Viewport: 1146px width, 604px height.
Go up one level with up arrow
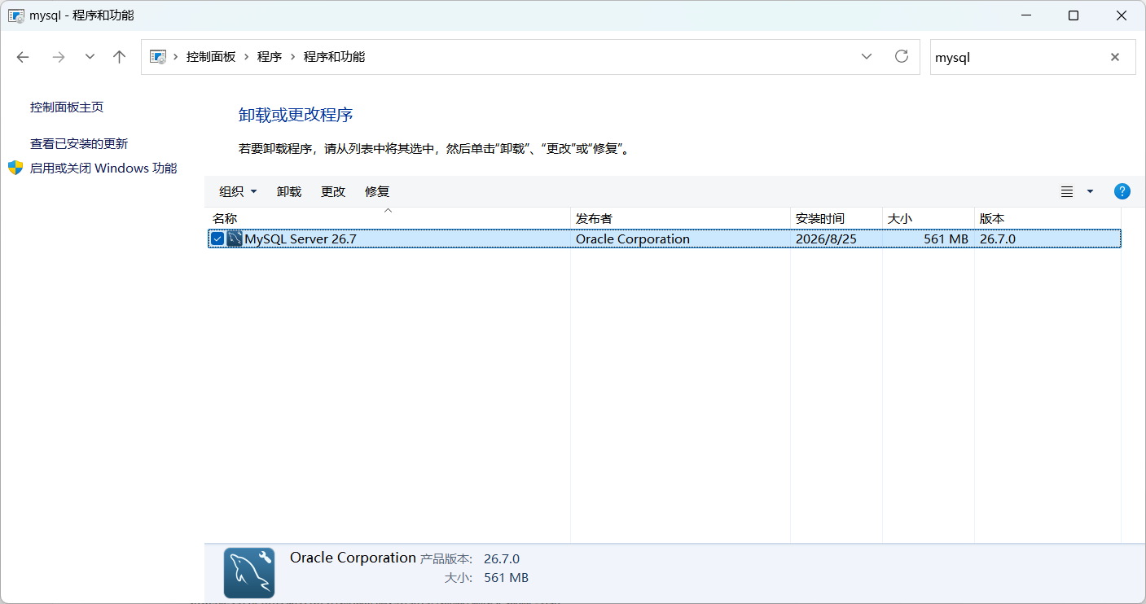point(120,57)
